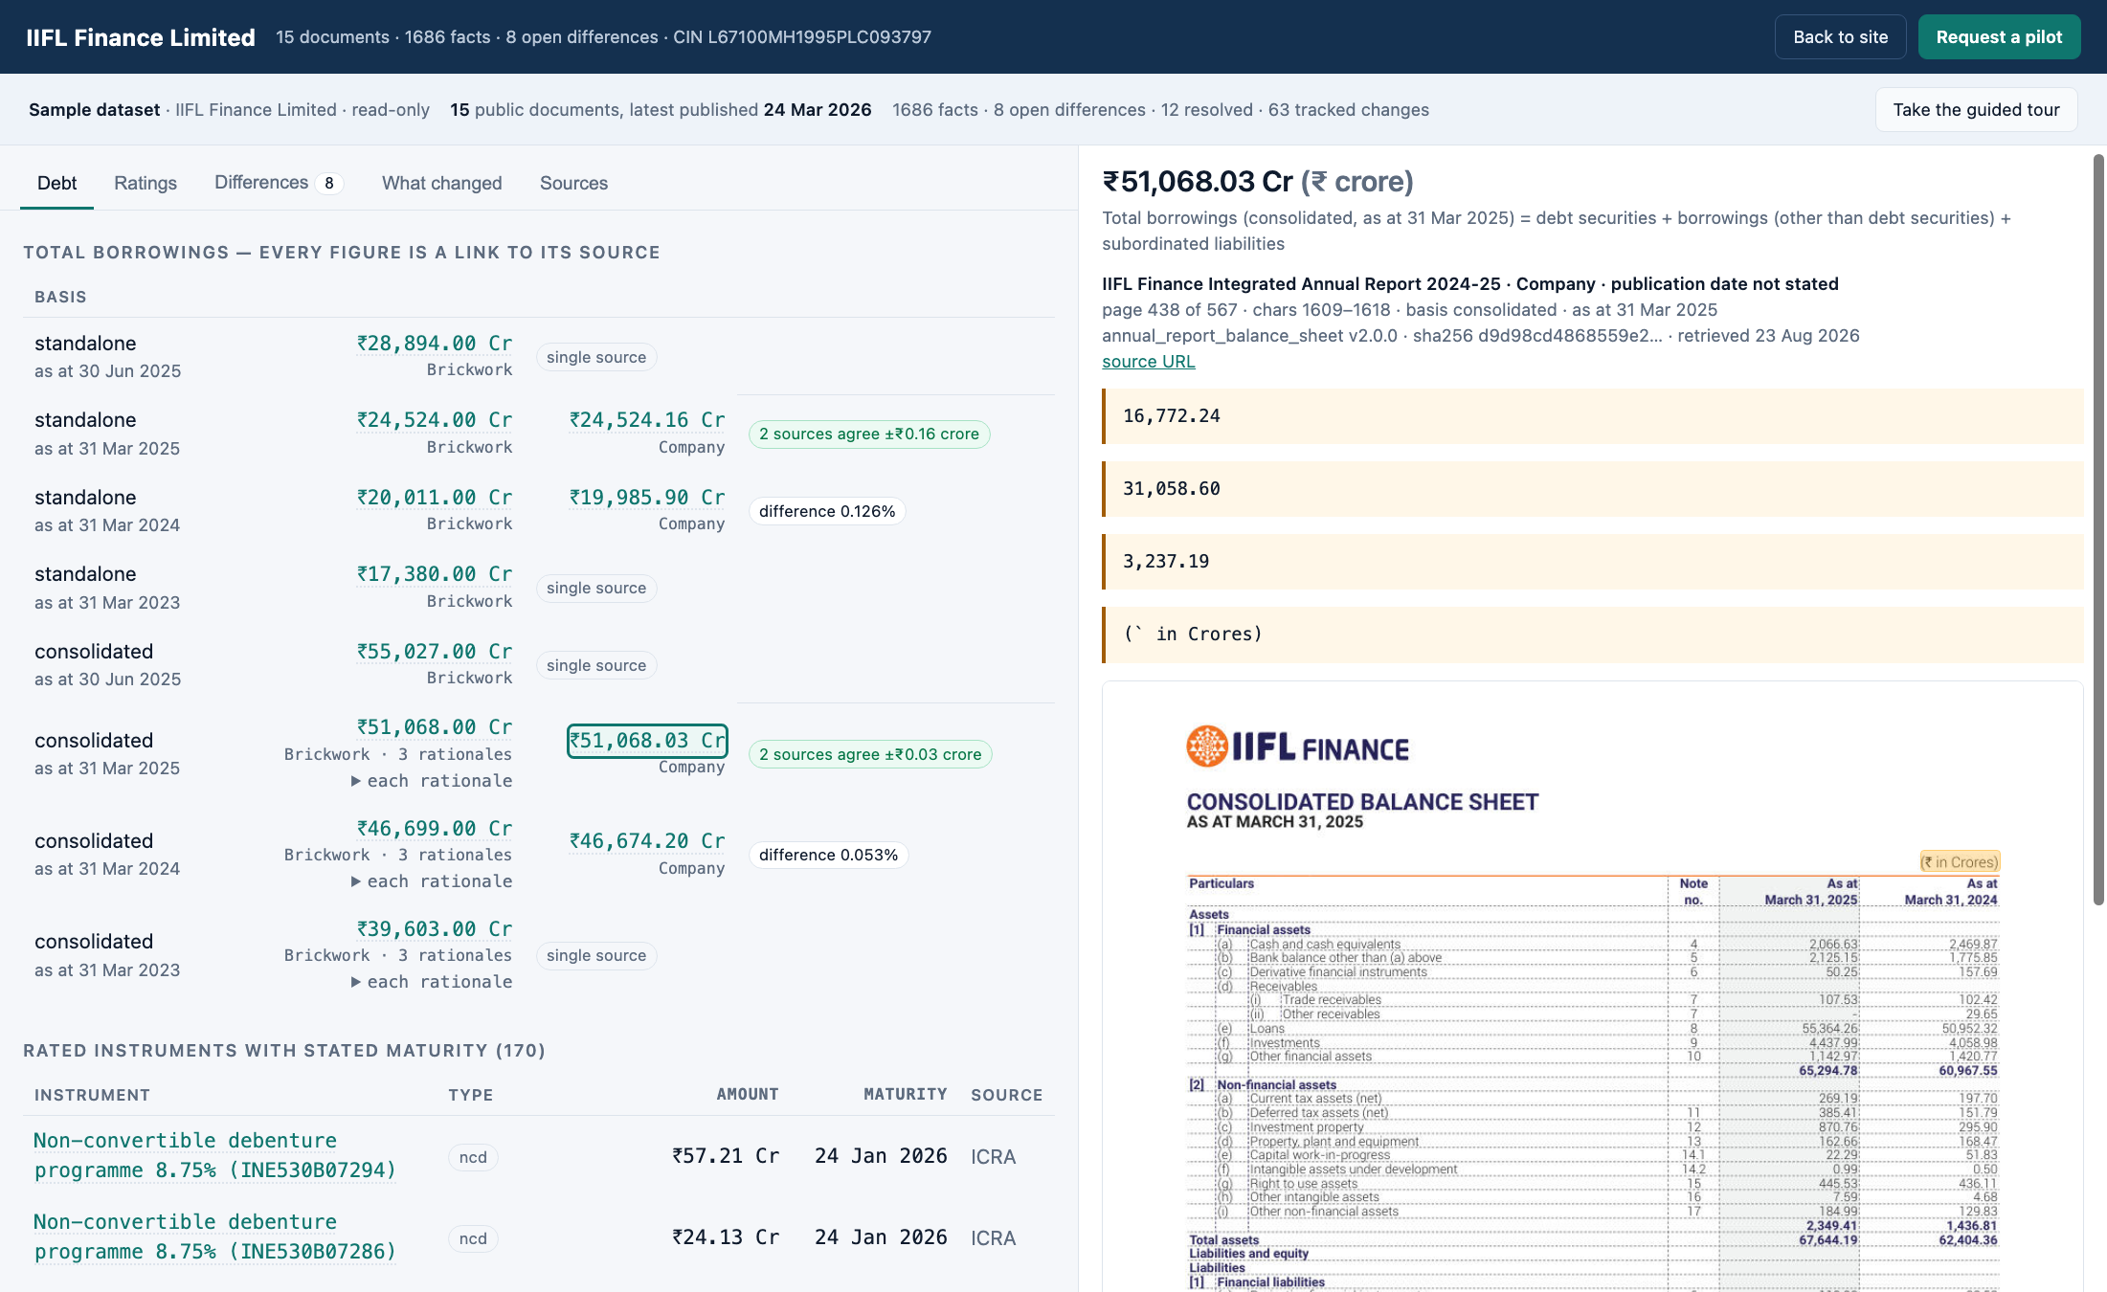Click the ncd type tag for INE530B07294
Screen dimensions: 2107x1292
pyautogui.click(x=473, y=1157)
